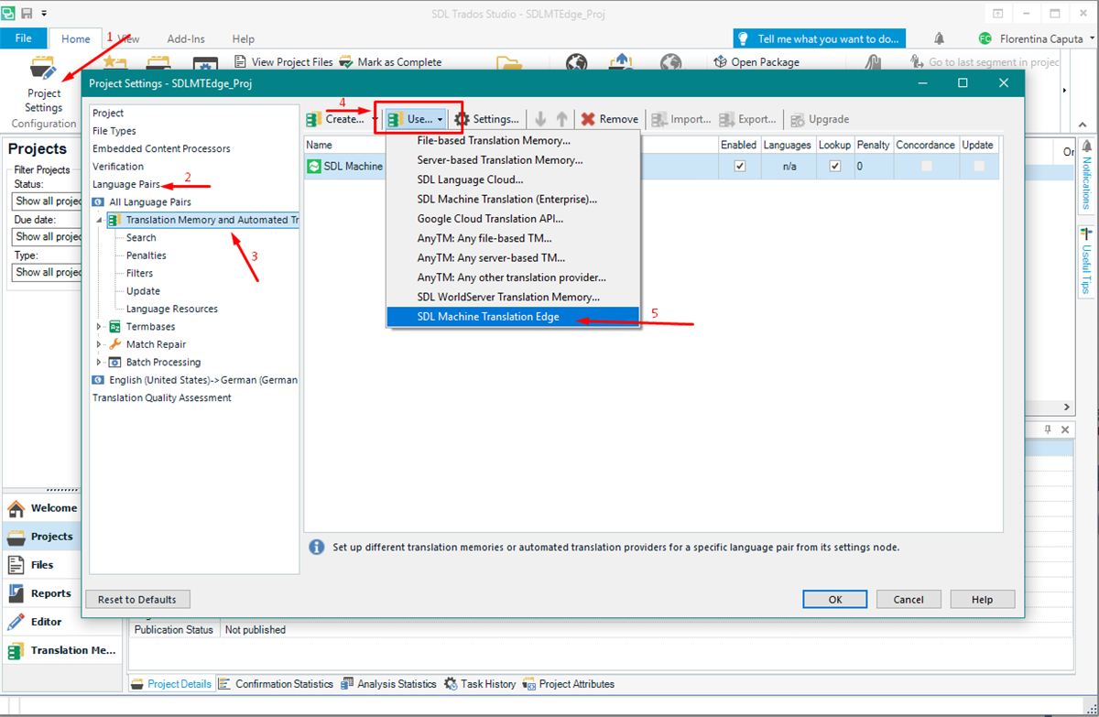Image resolution: width=1099 pixels, height=717 pixels.
Task: Pin the lower details panel
Action: point(1049,429)
